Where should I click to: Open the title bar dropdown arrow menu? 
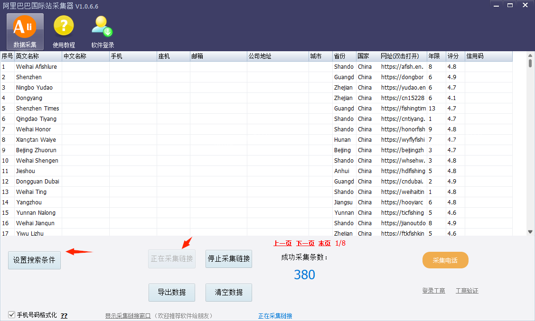tap(495, 5)
